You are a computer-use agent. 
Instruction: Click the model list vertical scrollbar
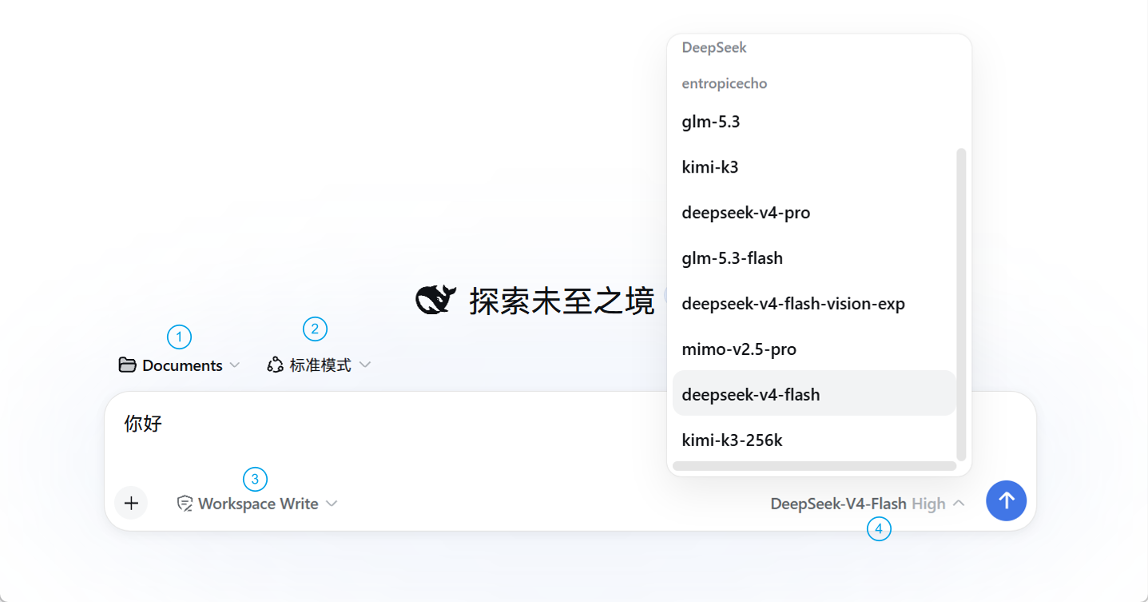tap(961, 304)
